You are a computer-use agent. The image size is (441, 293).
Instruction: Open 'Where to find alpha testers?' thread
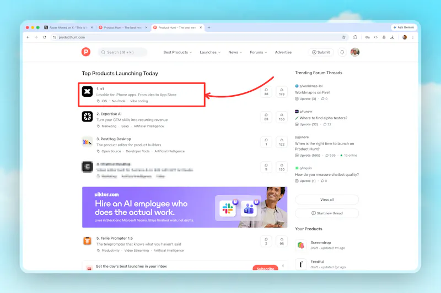[x=323, y=118]
